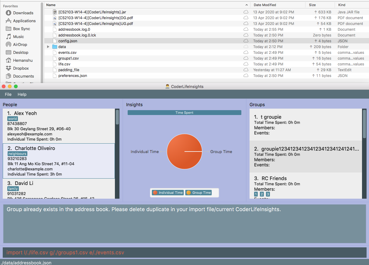Click Groups list scrollbar
The image size is (369, 265).
point(364,124)
